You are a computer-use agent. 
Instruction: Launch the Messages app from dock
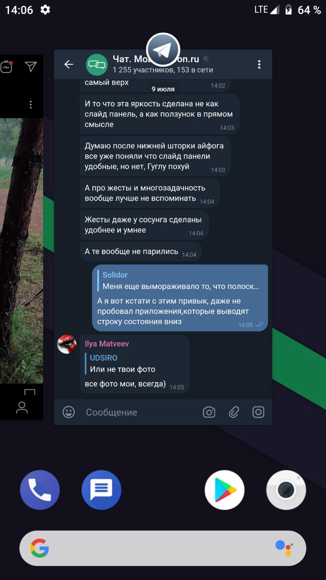(x=101, y=490)
